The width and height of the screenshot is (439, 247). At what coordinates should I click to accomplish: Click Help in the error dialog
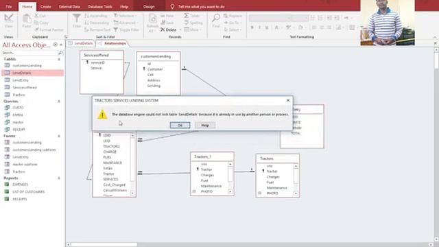205,125
